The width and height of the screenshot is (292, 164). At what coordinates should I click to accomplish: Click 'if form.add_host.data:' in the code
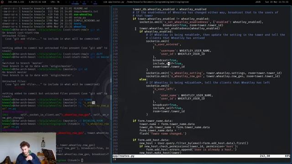151,140
